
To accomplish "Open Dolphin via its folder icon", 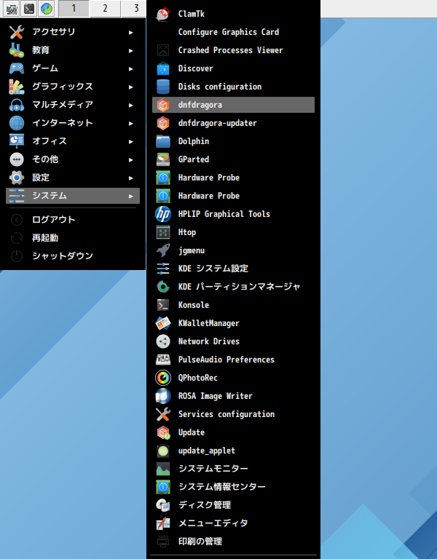I will click(163, 141).
